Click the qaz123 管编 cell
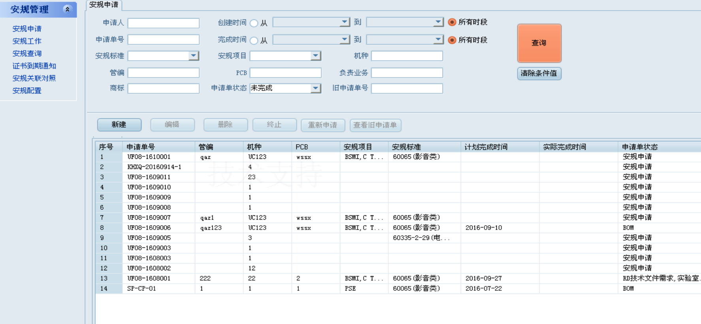701x324 pixels. point(219,228)
